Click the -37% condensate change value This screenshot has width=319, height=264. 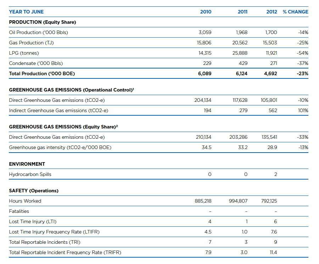coord(303,64)
